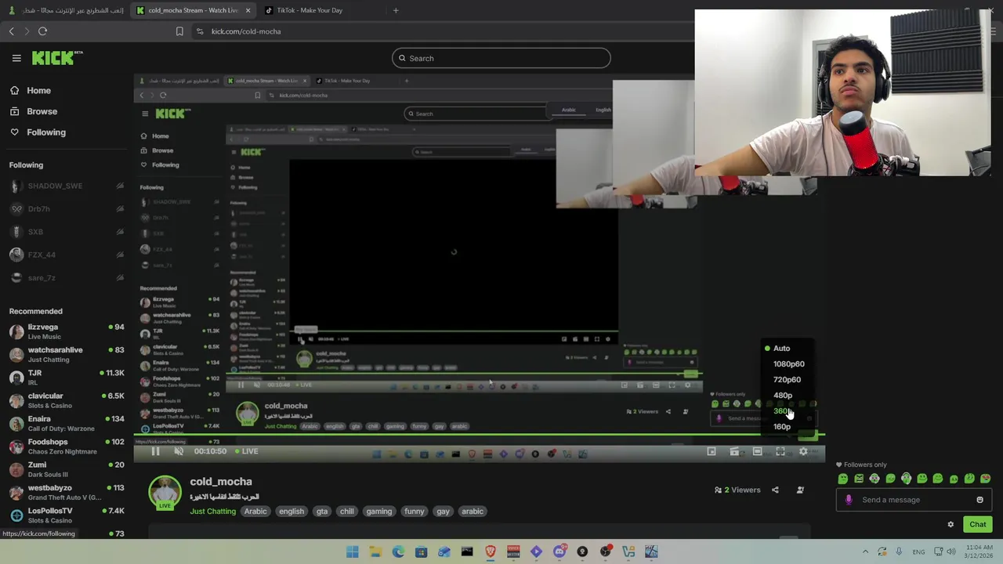Open chat settings gear
This screenshot has height=564, width=1003.
(950, 525)
